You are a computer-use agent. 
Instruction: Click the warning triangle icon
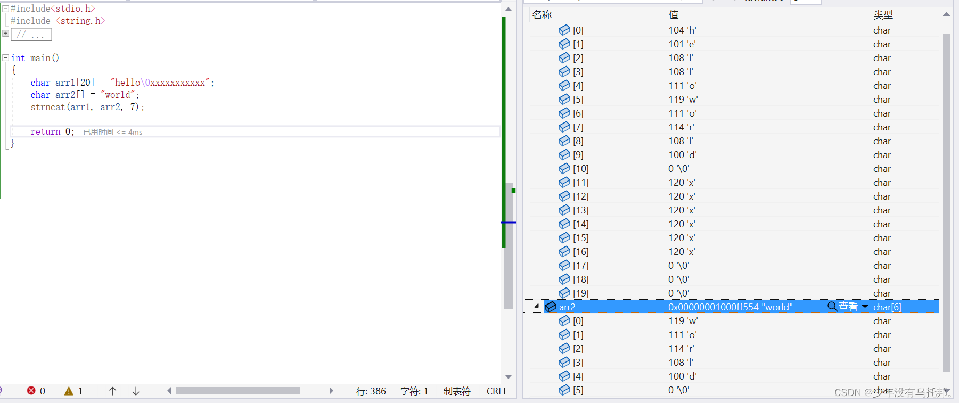click(69, 391)
